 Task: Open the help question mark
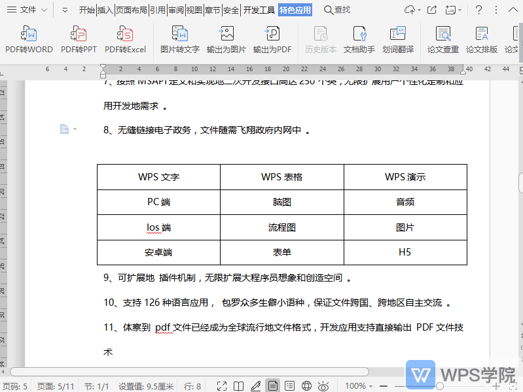[478, 10]
